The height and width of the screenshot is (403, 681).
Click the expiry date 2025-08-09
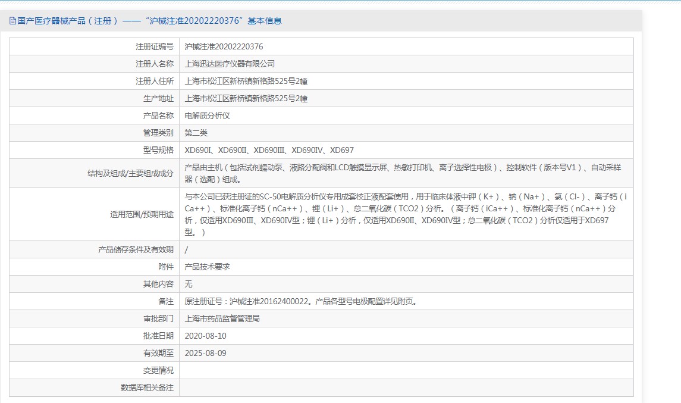(205, 353)
